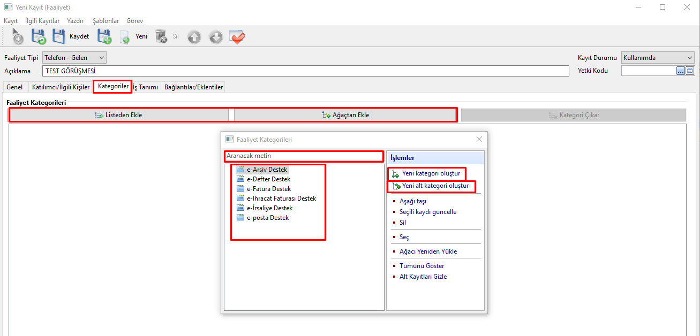Select the e-Fatura Destek category
Viewport: 700px width, 336px height.
[x=268, y=189]
